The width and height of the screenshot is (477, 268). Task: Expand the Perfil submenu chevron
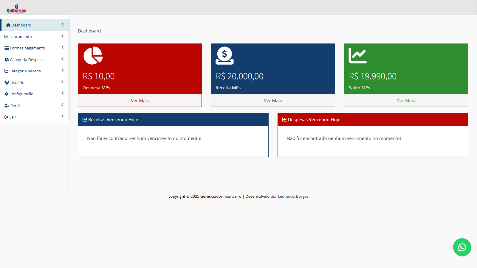[62, 105]
